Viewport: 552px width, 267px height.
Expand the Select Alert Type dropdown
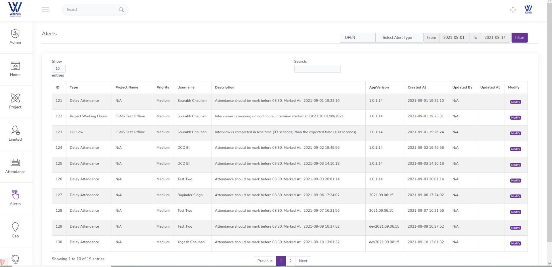click(399, 38)
